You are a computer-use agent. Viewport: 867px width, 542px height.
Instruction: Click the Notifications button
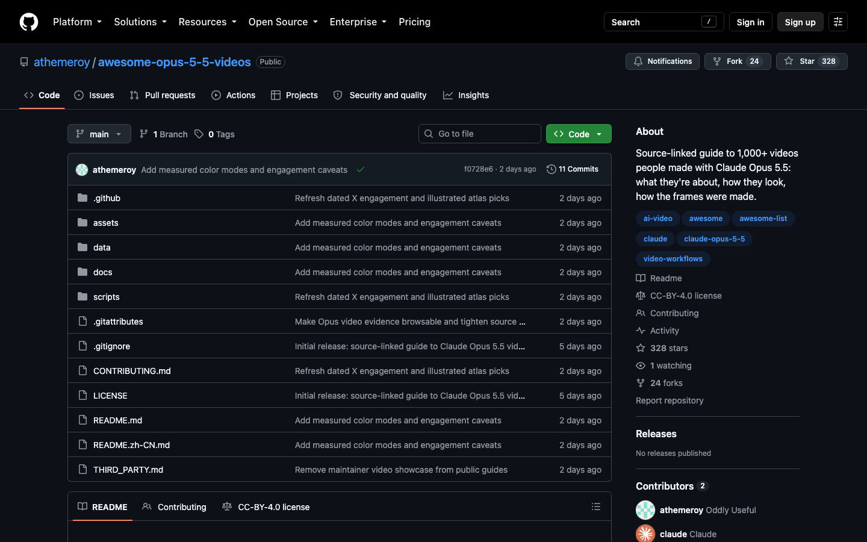coord(662,61)
